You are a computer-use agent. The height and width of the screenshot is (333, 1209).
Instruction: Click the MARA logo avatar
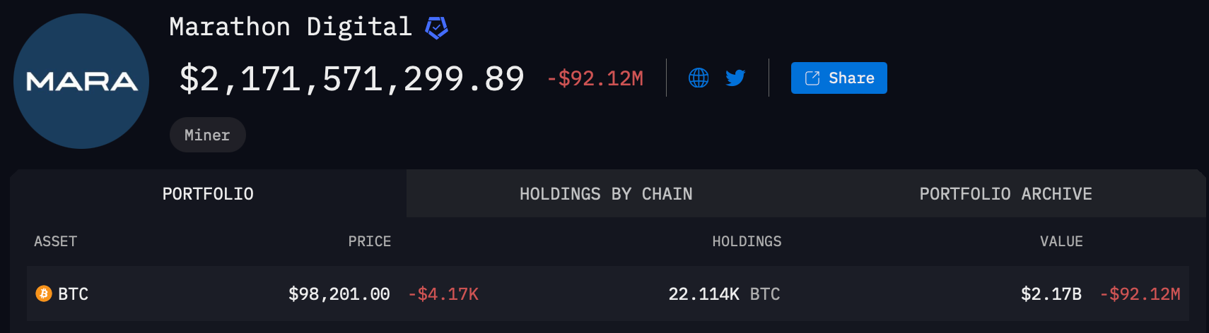tap(81, 81)
